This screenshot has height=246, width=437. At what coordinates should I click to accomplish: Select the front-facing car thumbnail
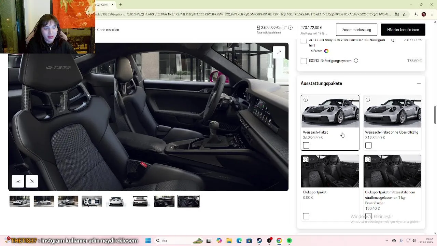pos(116,201)
